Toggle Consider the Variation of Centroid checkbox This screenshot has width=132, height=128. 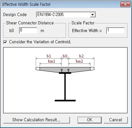[5, 42]
